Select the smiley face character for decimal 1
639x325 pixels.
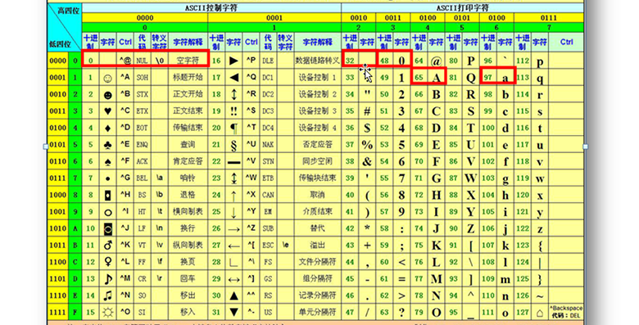[108, 78]
